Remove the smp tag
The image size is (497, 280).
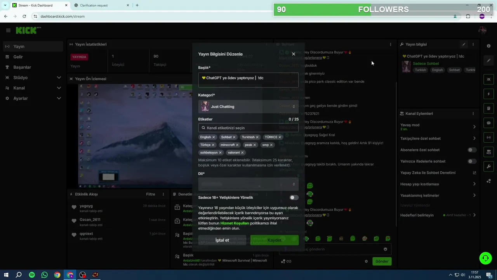coord(271,145)
